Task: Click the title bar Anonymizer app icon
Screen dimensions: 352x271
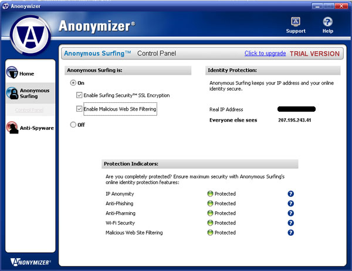Action: (x=5, y=6)
